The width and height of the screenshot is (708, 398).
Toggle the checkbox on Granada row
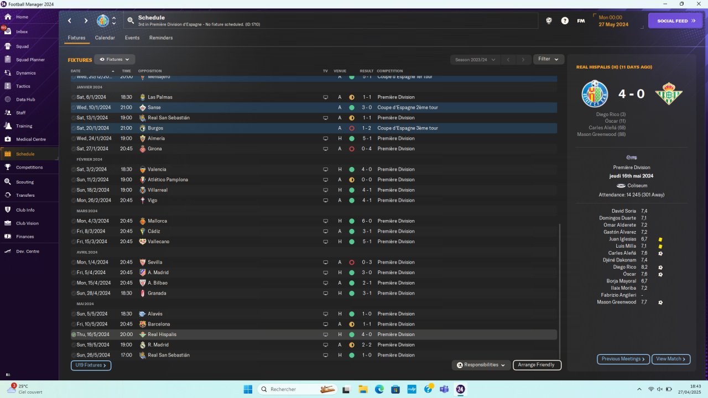(x=74, y=294)
